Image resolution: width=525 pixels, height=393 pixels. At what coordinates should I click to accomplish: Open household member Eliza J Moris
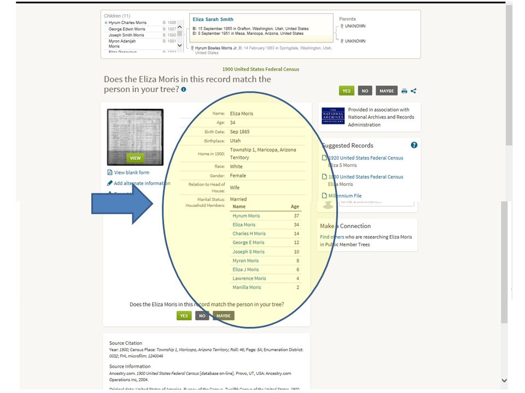[246, 269]
